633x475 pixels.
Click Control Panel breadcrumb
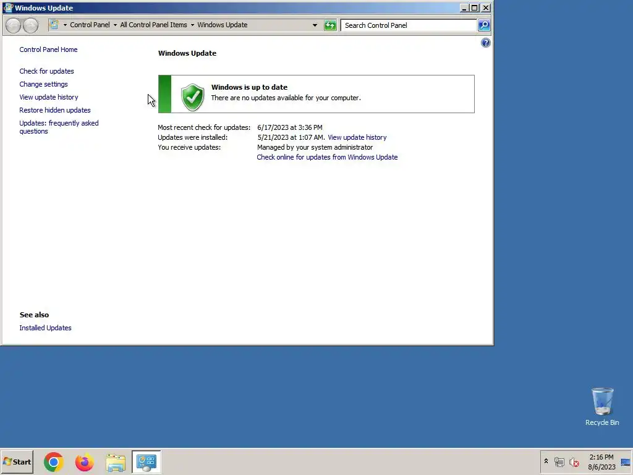[90, 25]
